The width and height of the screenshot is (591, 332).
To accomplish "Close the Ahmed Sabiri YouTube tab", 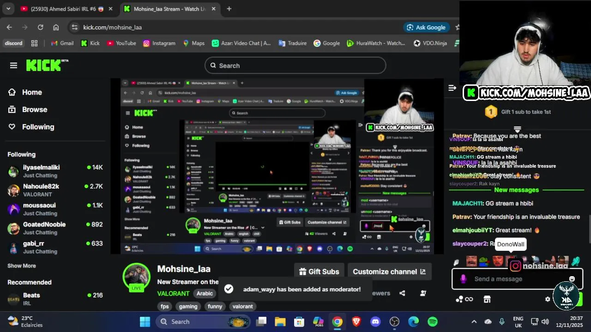I will tap(110, 9).
